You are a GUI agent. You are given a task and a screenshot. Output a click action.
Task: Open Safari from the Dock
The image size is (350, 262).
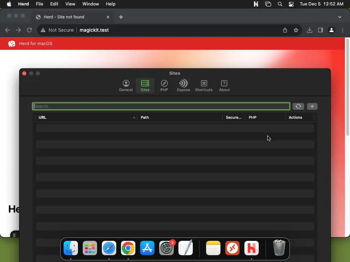tap(109, 248)
